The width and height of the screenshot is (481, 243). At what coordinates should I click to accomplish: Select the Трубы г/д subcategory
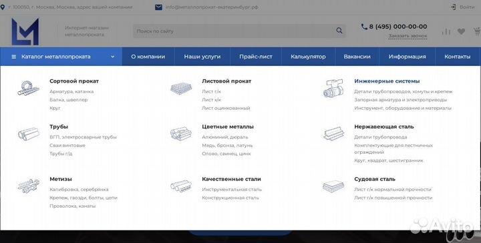(61, 153)
